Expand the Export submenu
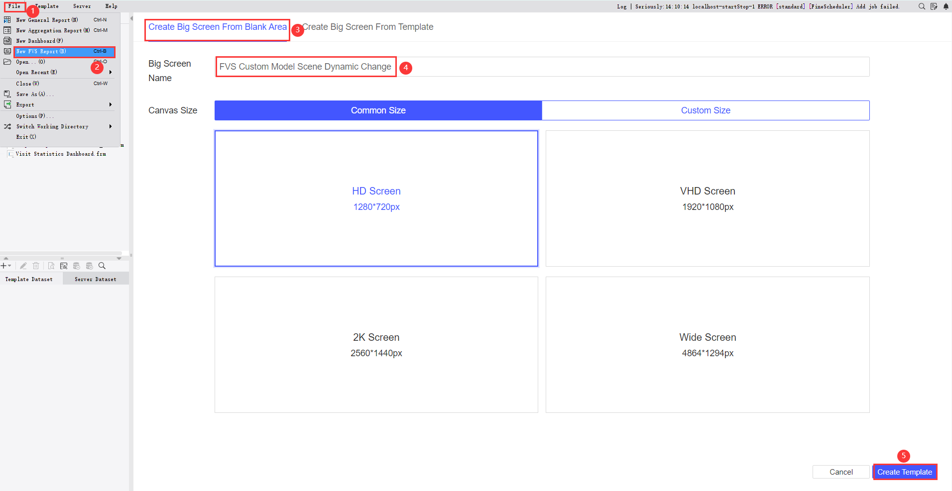Screen dimensions: 952x491 [x=110, y=104]
